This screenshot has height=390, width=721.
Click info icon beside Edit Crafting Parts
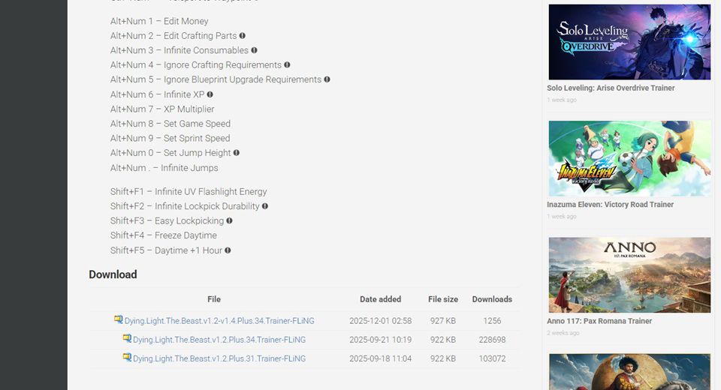[x=243, y=36]
